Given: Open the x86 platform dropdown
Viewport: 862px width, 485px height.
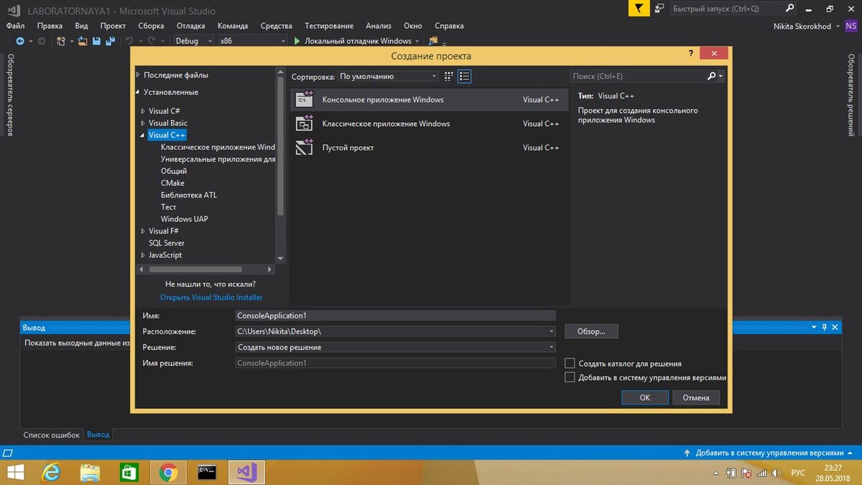Looking at the screenshot, I should point(253,41).
